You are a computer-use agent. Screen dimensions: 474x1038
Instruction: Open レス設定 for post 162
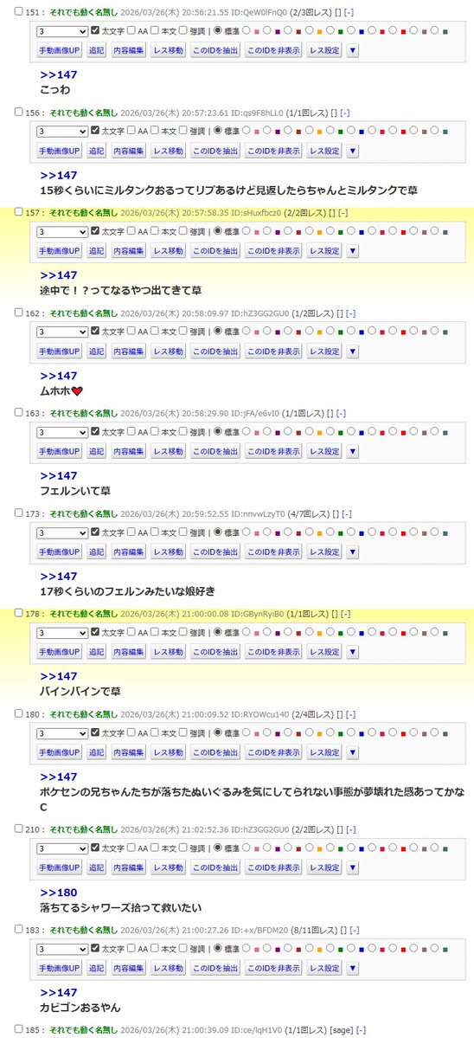click(x=324, y=351)
